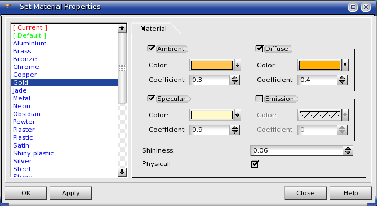
Task: Click the Specular coefficient spinner arrows
Action: click(x=234, y=130)
